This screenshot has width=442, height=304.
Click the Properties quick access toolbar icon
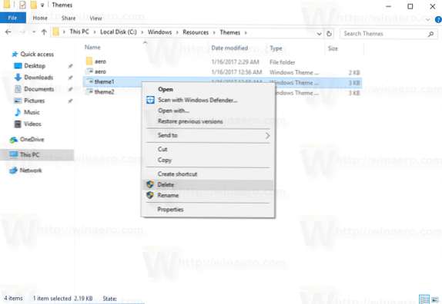23,5
